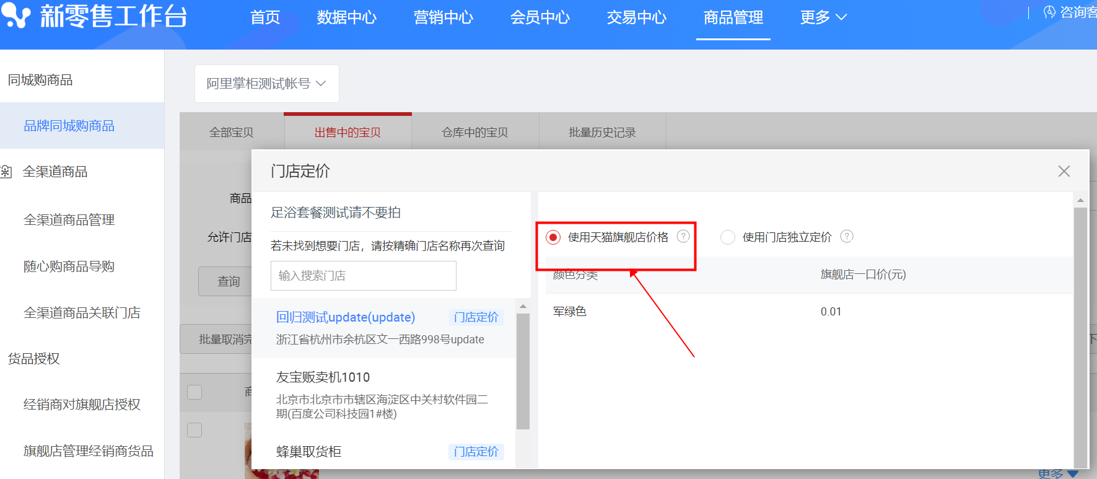Open 数据中心 in top navigation
Screen dimensions: 1097x479
(x=346, y=17)
